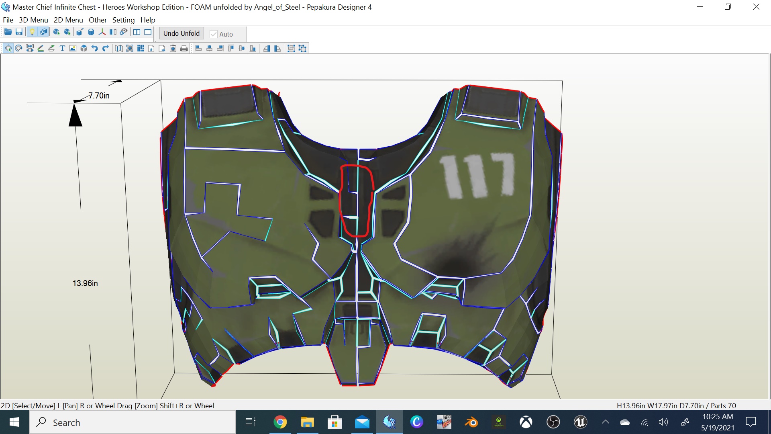
Task: Open the File menu
Action: click(8, 20)
